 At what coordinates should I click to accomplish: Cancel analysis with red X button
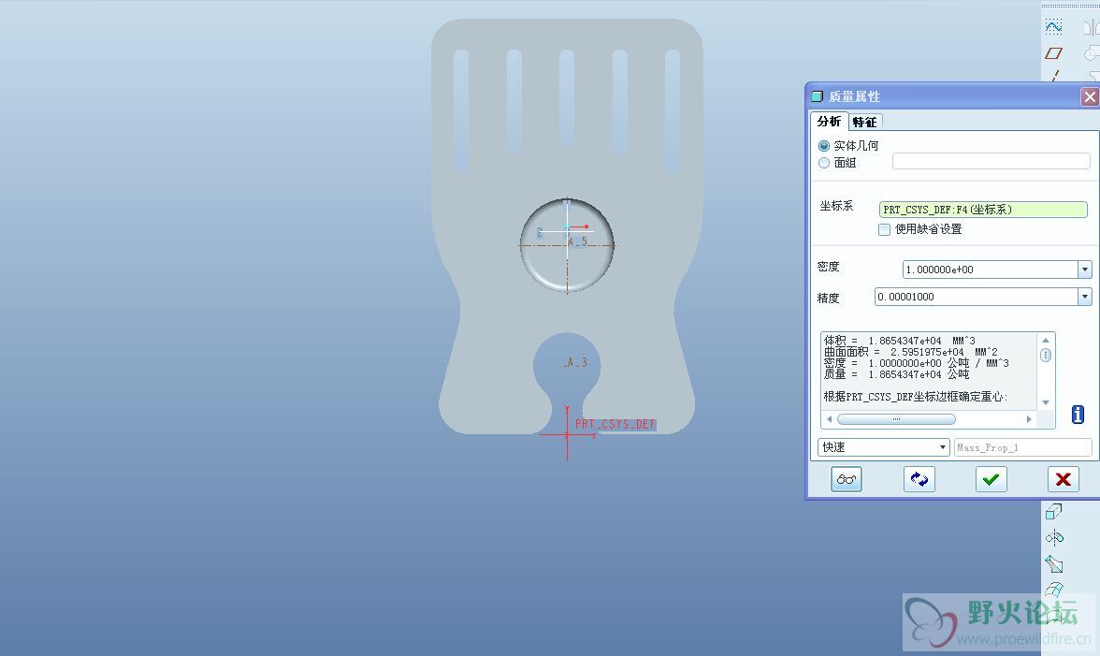pyautogui.click(x=1063, y=479)
